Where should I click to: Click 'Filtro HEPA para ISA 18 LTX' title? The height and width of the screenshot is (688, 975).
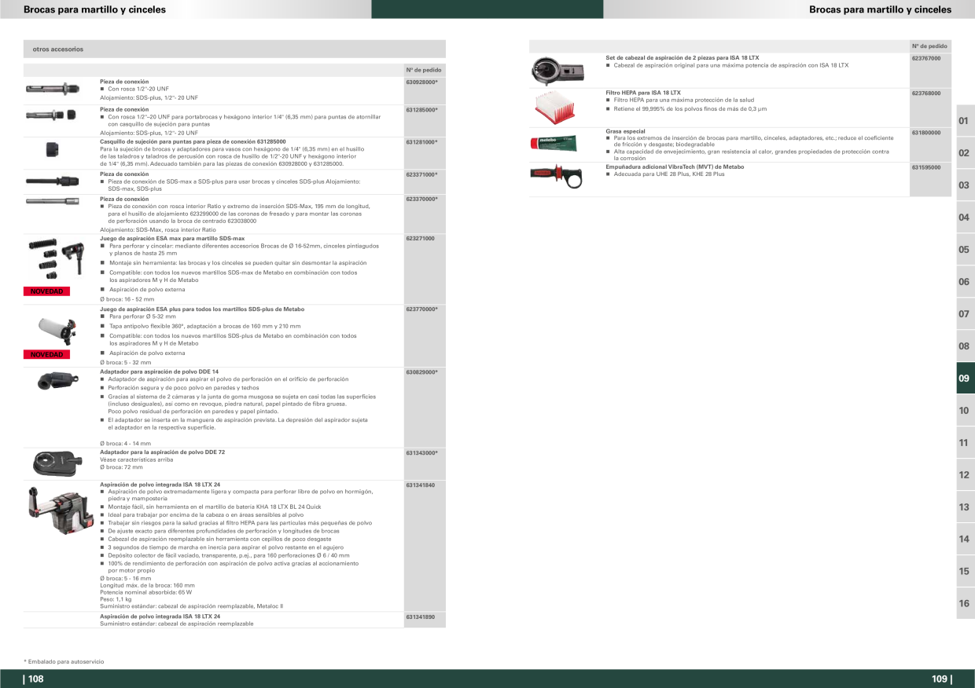pos(643,93)
